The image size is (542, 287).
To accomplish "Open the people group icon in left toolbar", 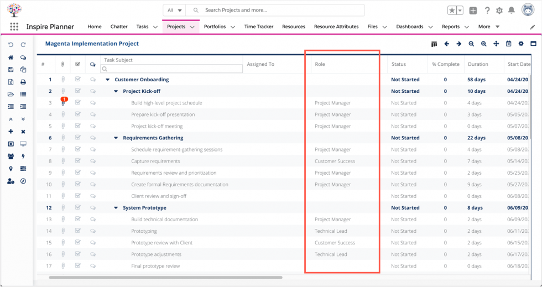I will tap(11, 156).
